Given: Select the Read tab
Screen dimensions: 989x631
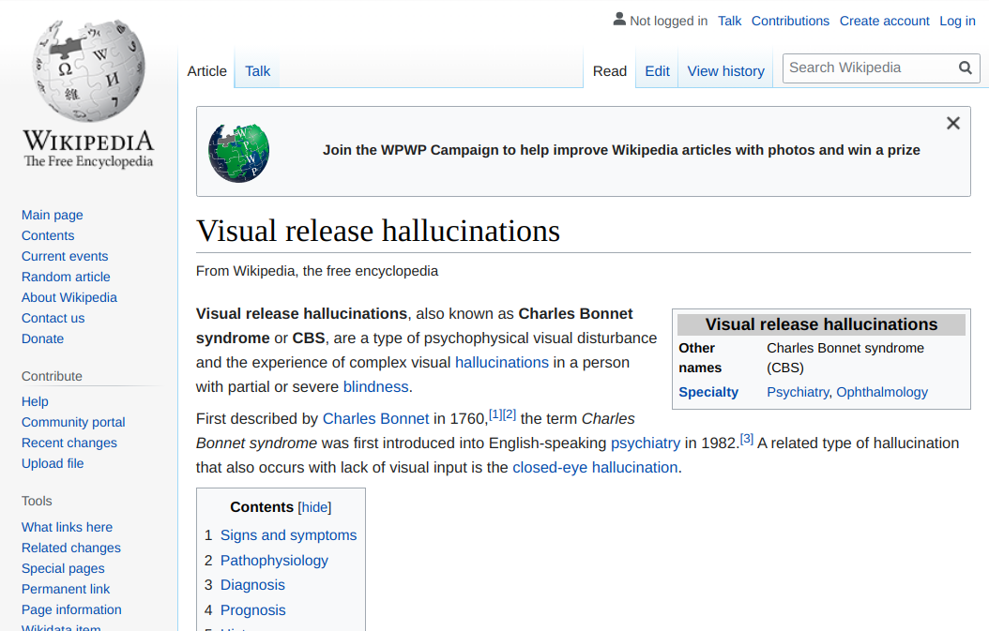Looking at the screenshot, I should point(610,71).
